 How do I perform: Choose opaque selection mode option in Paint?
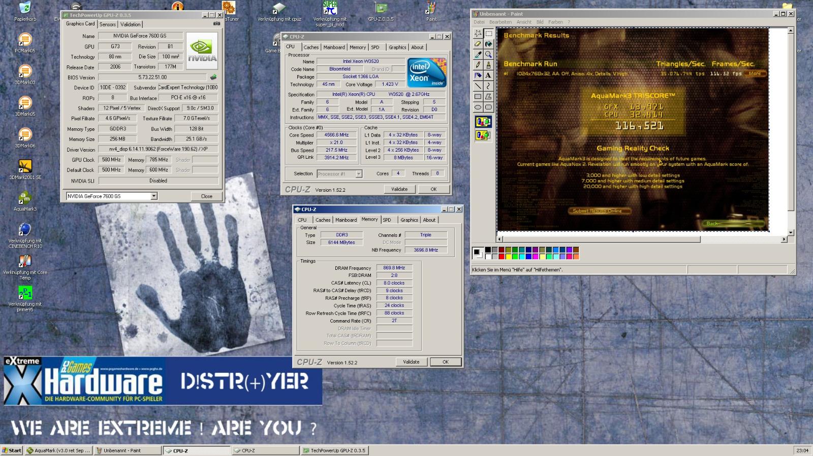(483, 122)
